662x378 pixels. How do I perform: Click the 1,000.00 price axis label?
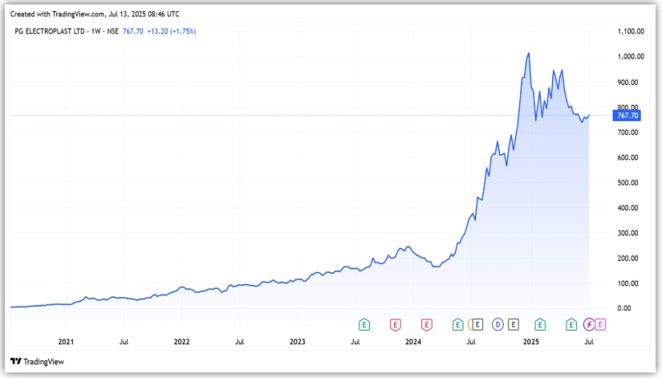[629, 56]
